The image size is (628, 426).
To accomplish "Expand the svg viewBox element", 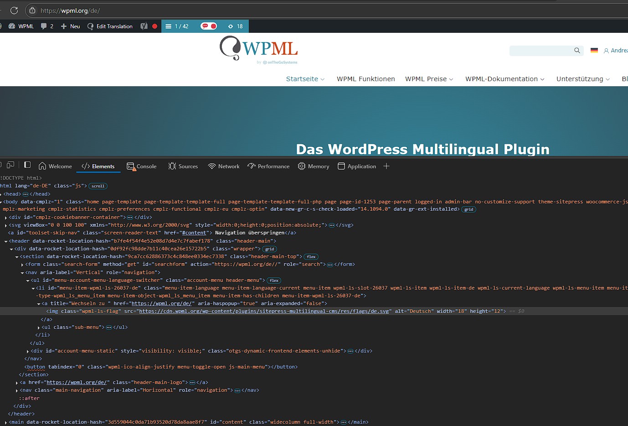I will (x=6, y=225).
